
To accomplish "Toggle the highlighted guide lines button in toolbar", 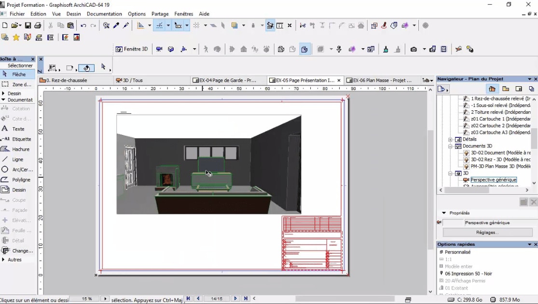I will coord(160,26).
